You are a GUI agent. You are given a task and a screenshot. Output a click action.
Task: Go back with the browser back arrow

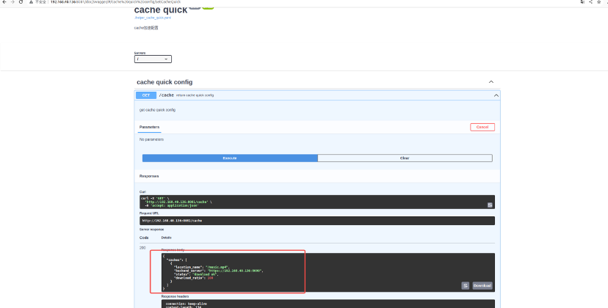coord(4,2)
